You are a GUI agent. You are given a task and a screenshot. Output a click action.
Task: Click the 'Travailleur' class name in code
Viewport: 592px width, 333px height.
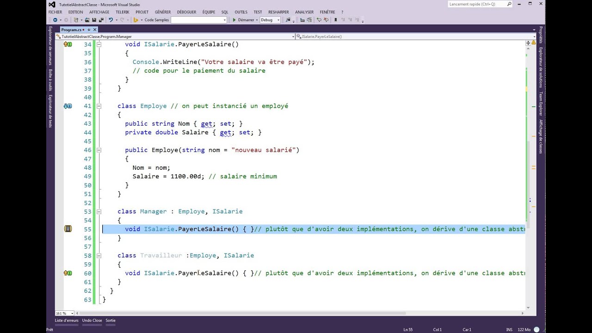coord(161,255)
